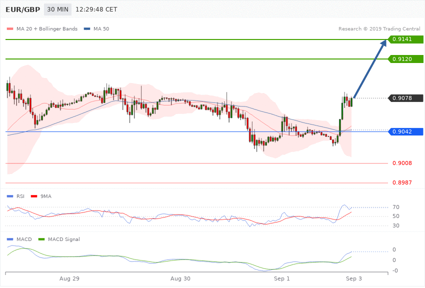Screen dimensions: 425x288
Task: Click the MA 20 + Bollinger Bands red swatch
Action: point(10,28)
